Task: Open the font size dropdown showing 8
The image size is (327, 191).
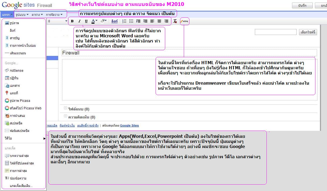Action: (58, 21)
